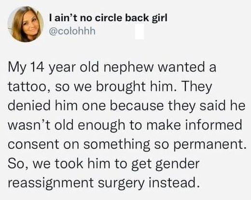Click the line starting 'So, we took him'

pyautogui.click(x=104, y=164)
